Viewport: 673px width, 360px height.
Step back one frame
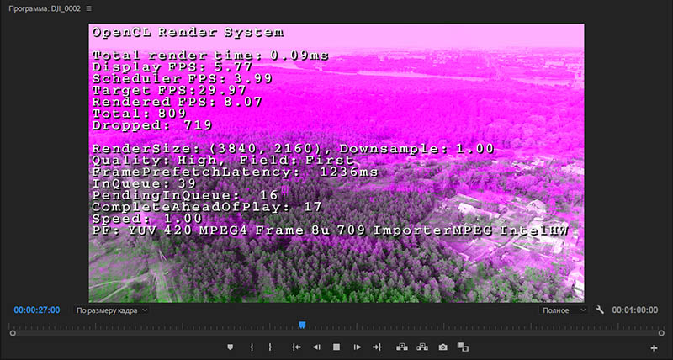point(316,347)
